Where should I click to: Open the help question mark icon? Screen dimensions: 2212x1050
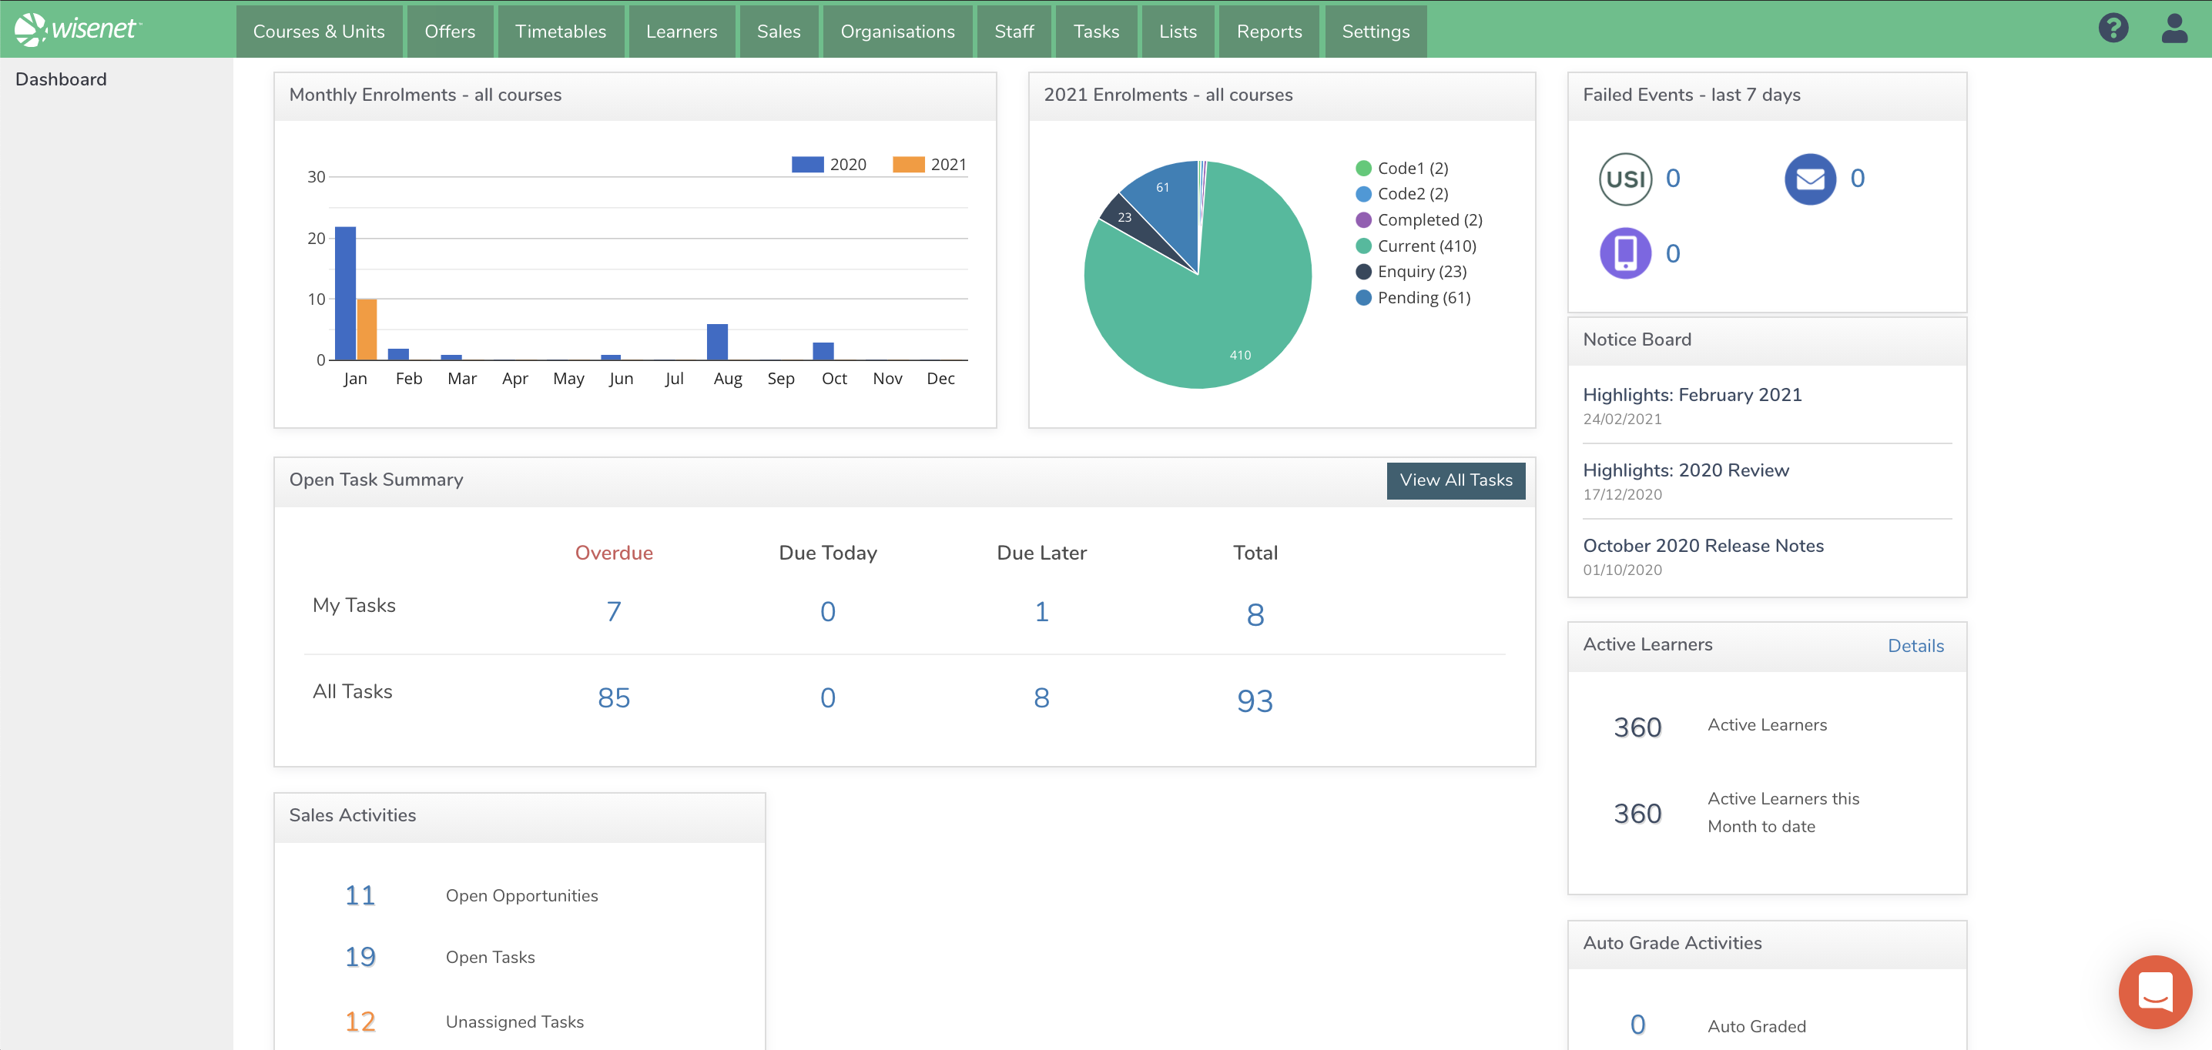point(2113,28)
